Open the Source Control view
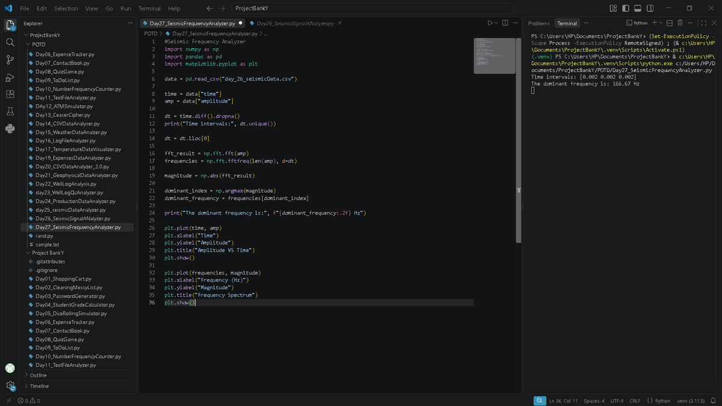This screenshot has height=406, width=722. [x=10, y=60]
